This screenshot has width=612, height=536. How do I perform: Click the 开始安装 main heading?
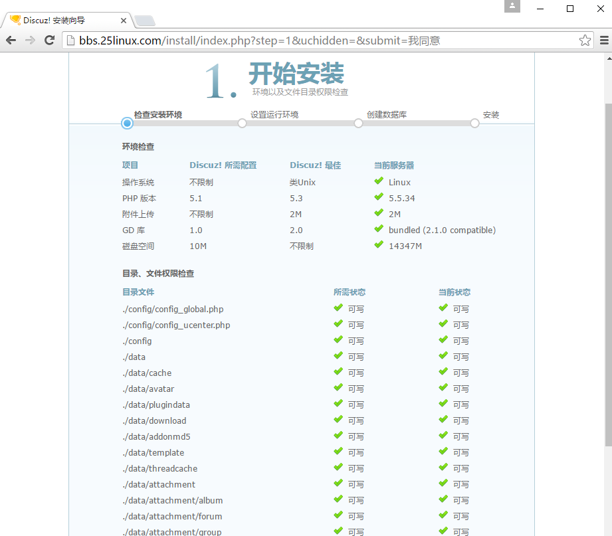pyautogui.click(x=296, y=73)
